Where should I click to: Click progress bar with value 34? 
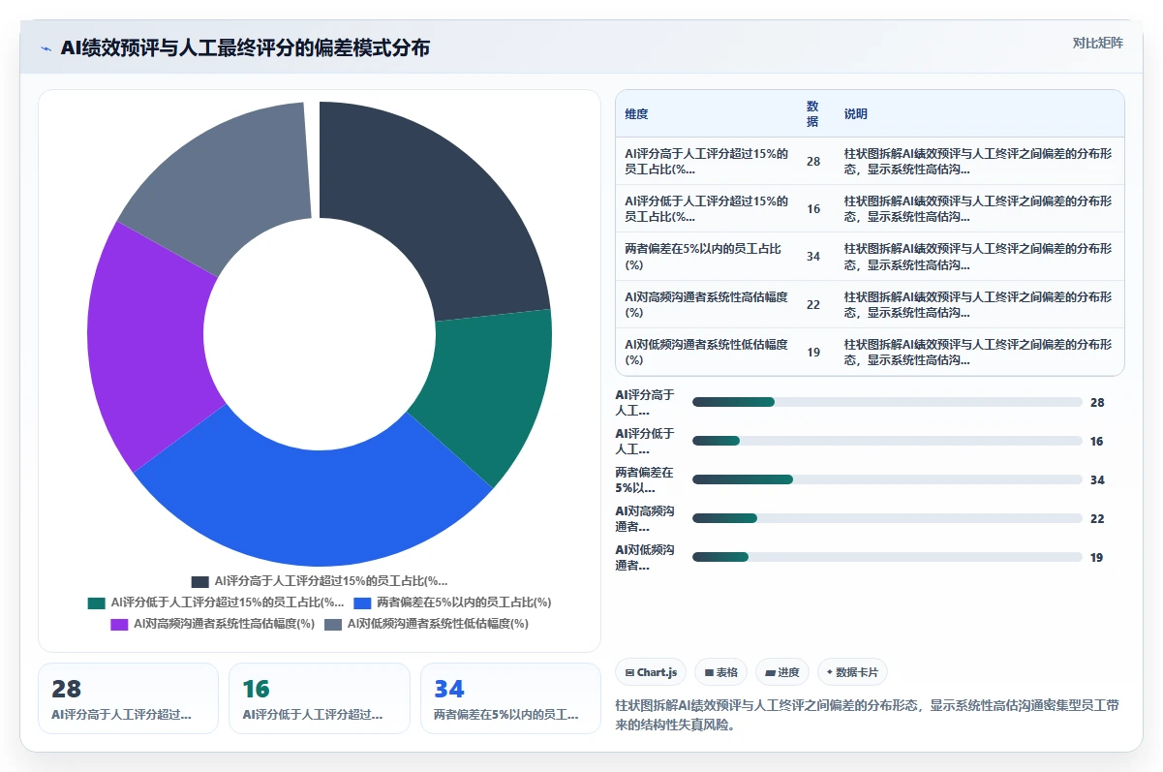[887, 479]
